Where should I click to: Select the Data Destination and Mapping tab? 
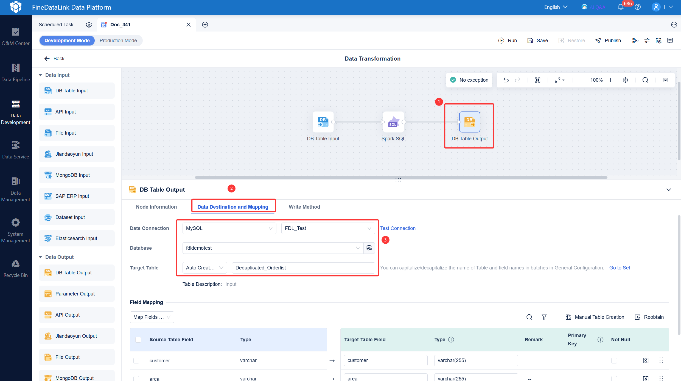coord(233,207)
